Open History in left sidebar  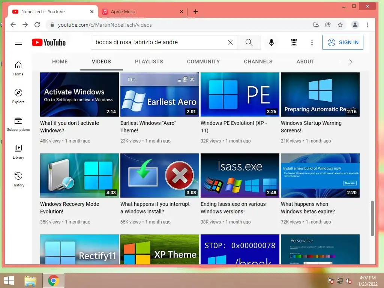coord(18,180)
